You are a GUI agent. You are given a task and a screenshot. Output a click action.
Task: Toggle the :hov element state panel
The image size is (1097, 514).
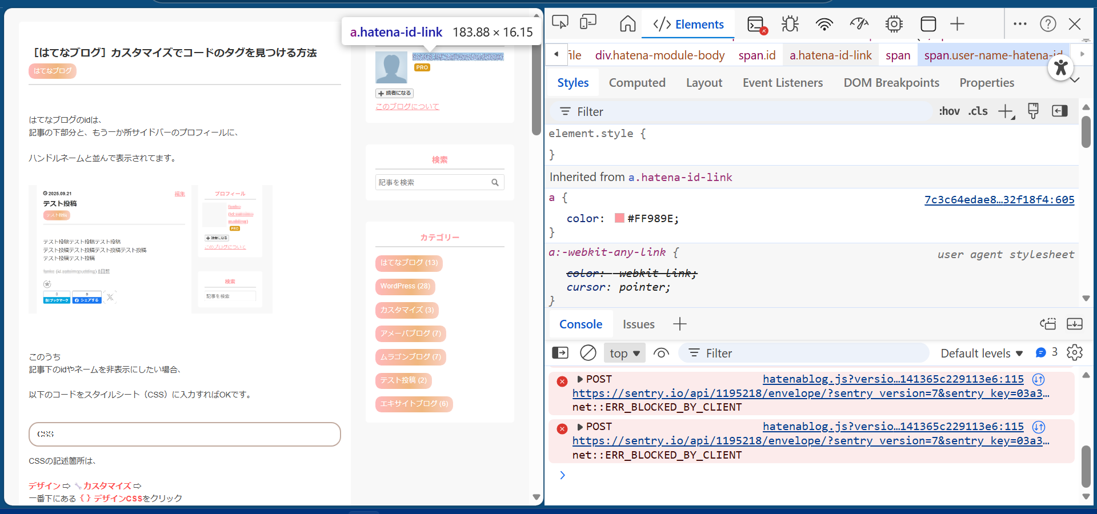pos(949,111)
